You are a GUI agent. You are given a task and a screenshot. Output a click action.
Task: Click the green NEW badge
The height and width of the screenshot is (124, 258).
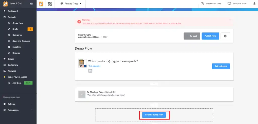pyautogui.click(x=28, y=83)
